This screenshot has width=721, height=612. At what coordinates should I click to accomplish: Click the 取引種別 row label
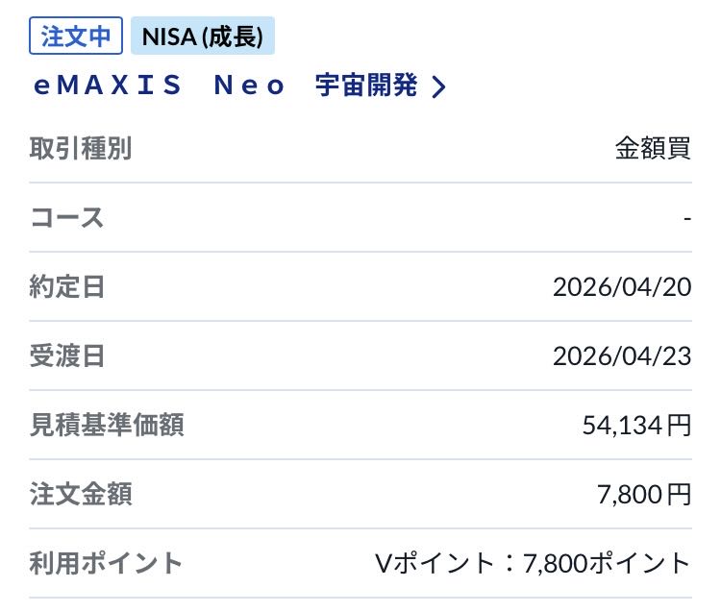(81, 149)
